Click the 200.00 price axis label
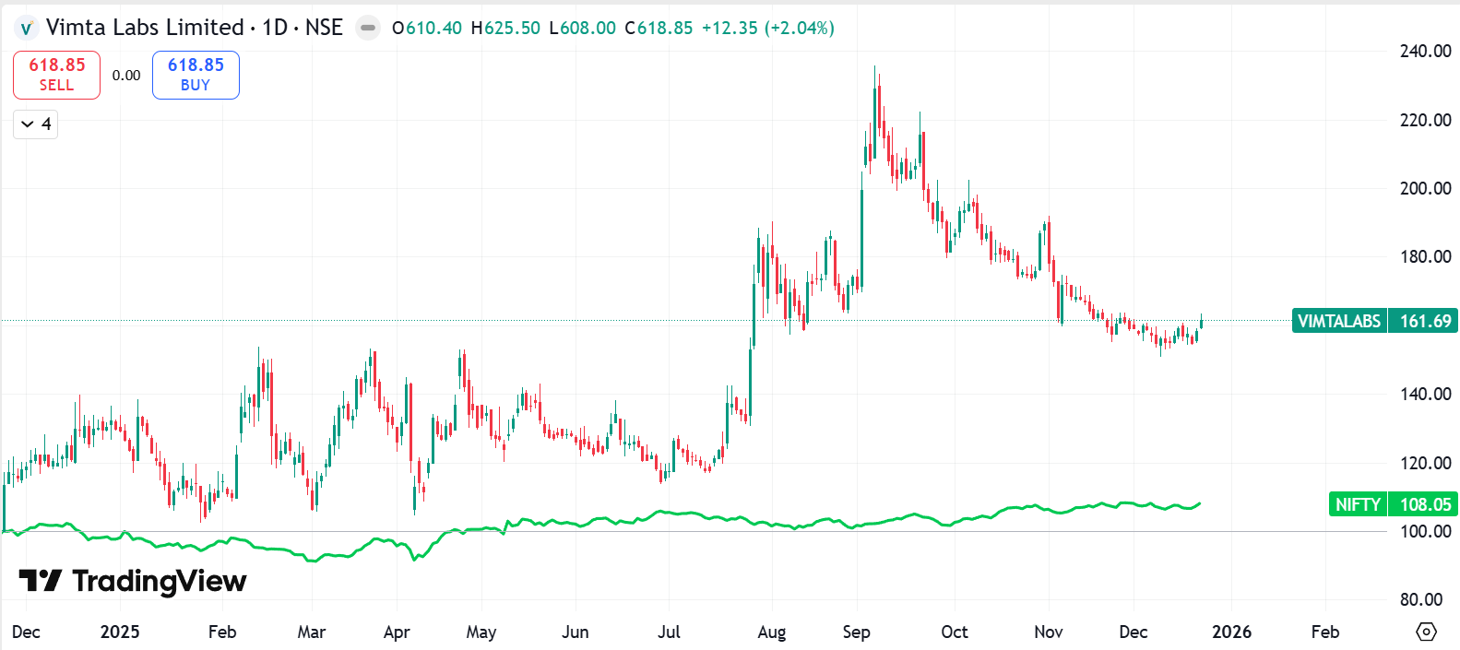Image resolution: width=1460 pixels, height=650 pixels. pyautogui.click(x=1425, y=188)
